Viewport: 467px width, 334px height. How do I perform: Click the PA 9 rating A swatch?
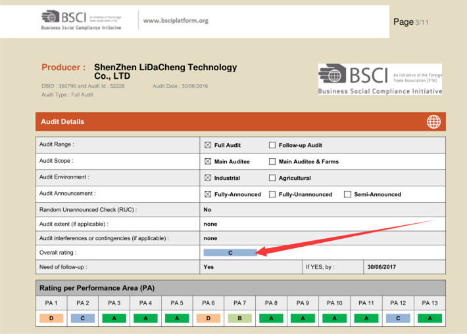tap(303, 318)
